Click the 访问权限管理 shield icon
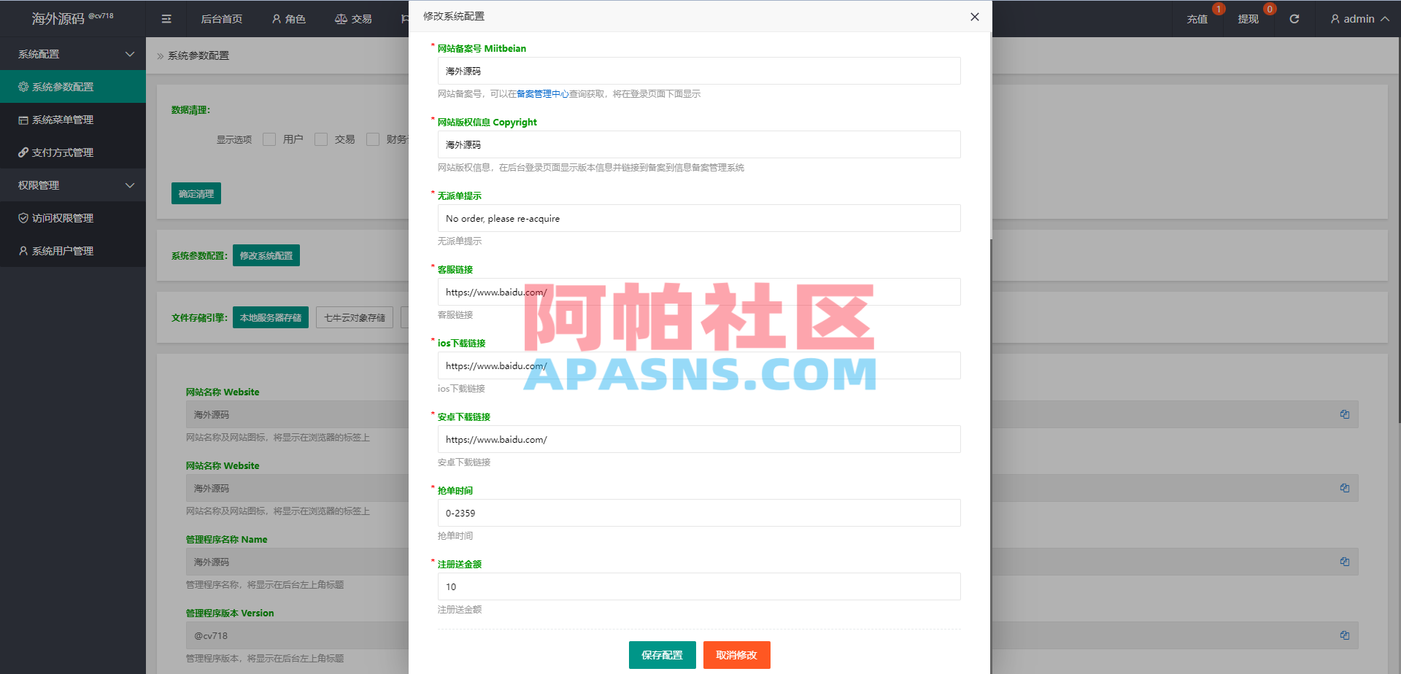Image resolution: width=1401 pixels, height=674 pixels. pos(23,217)
